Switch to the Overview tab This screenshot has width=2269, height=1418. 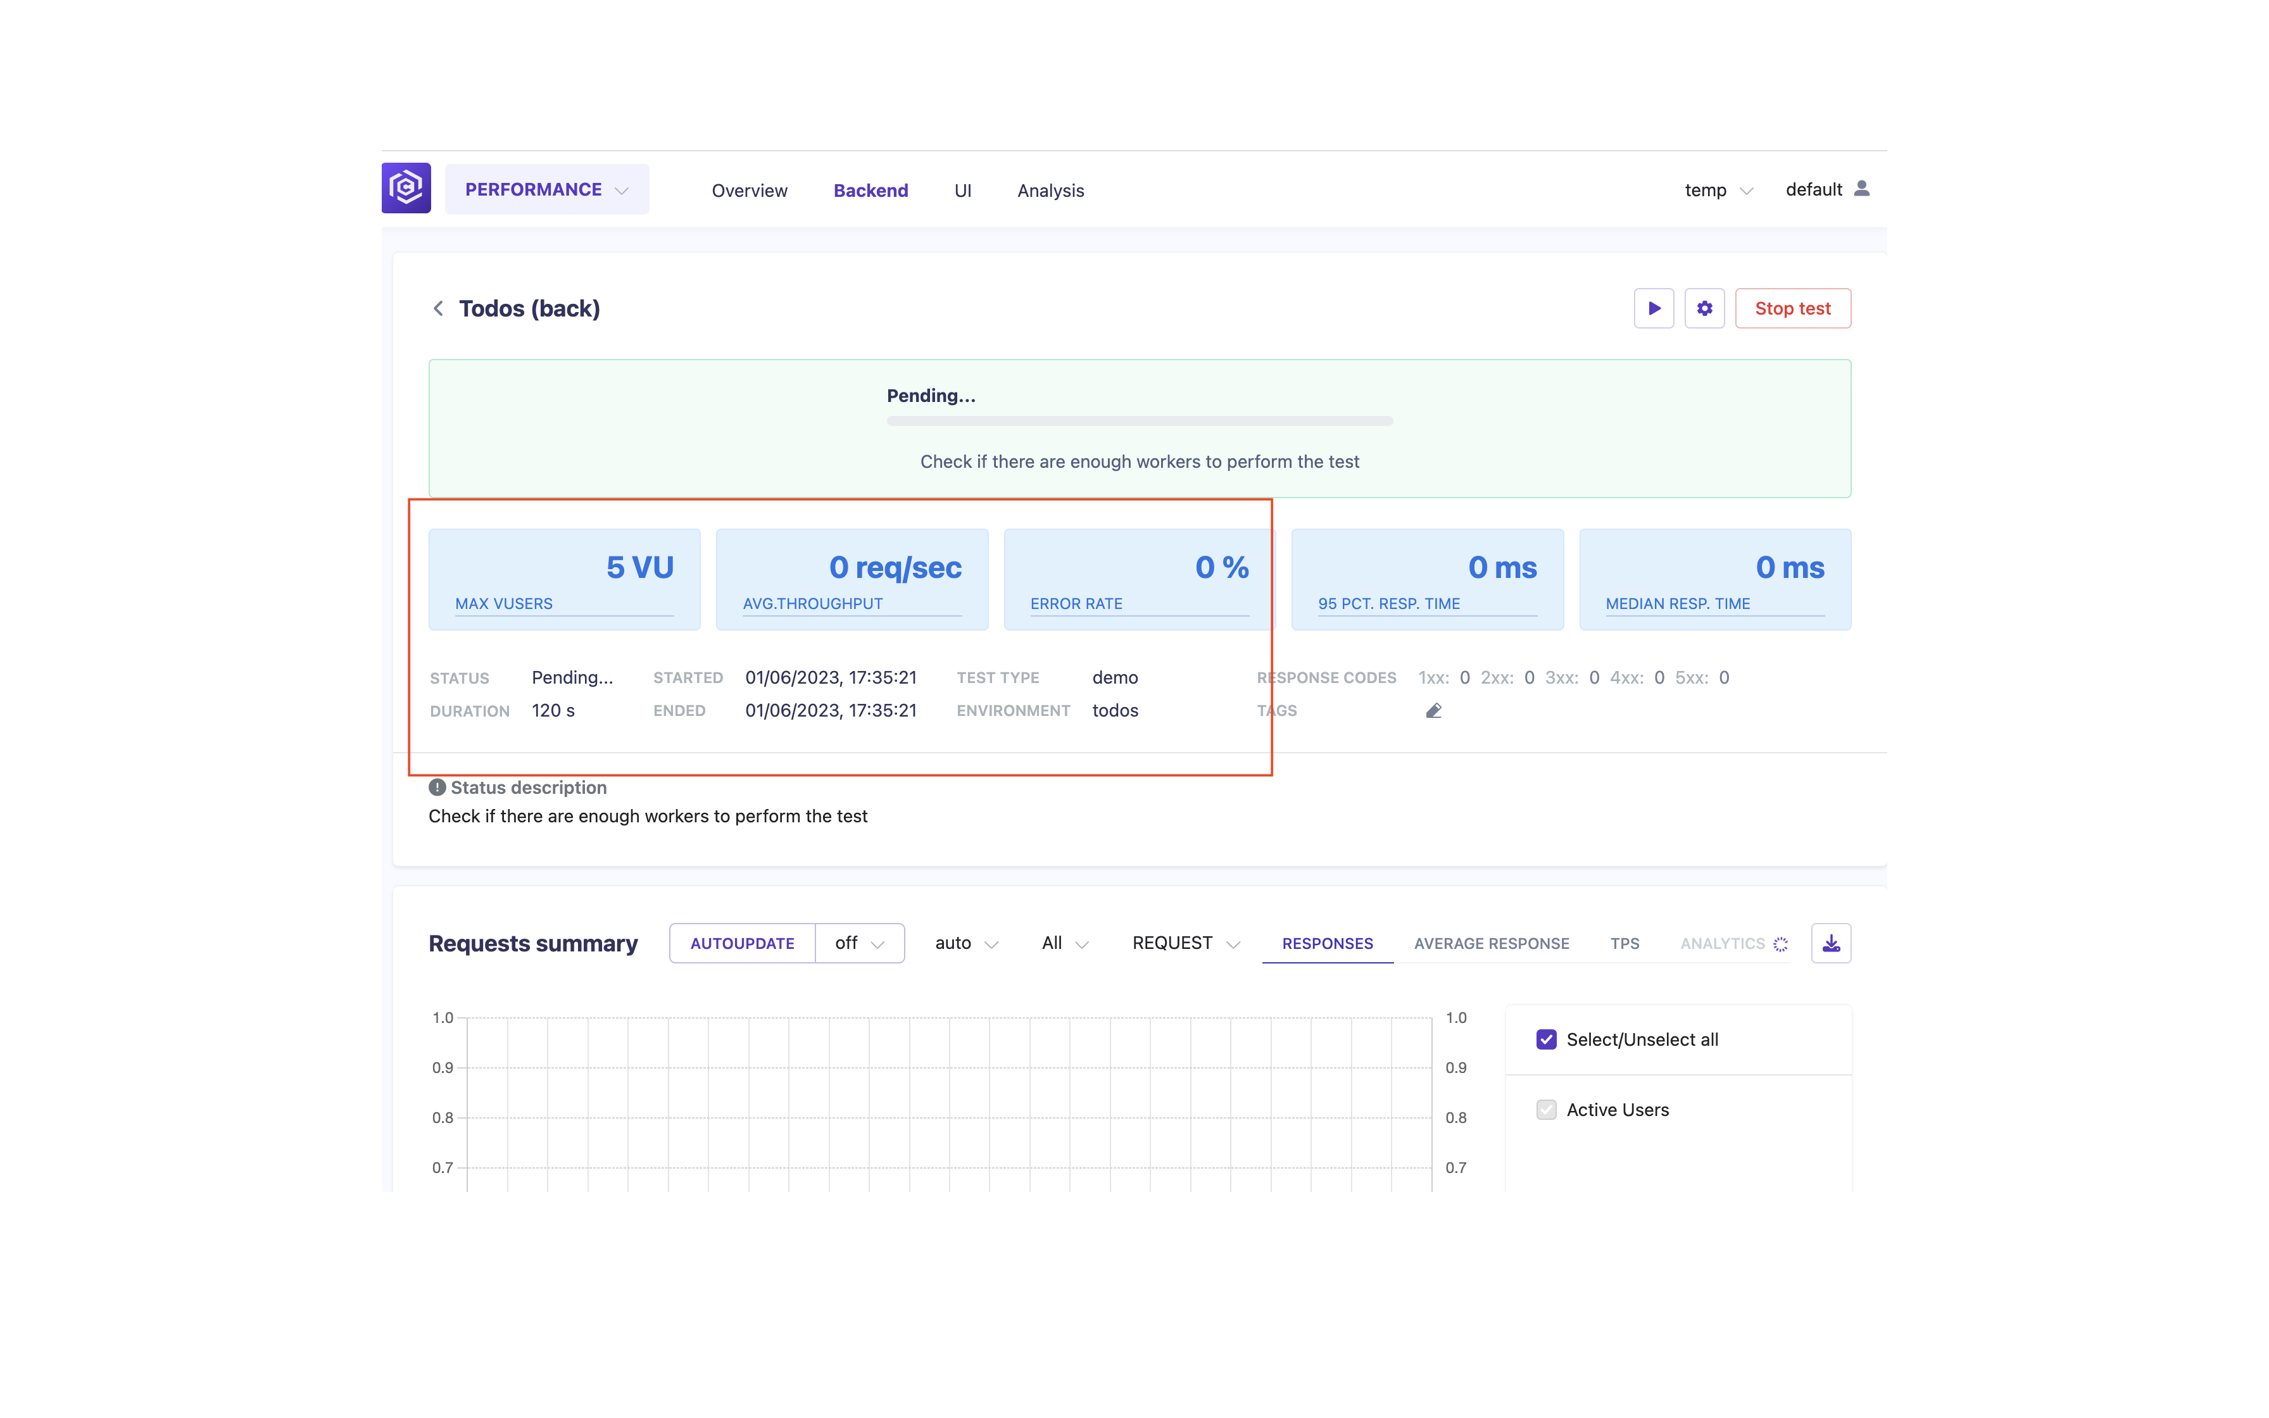[x=749, y=191]
